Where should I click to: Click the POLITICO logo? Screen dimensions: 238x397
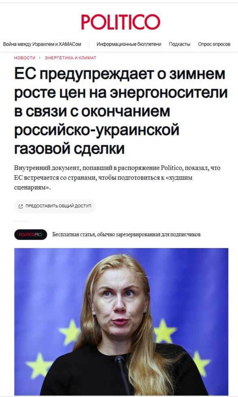[120, 22]
